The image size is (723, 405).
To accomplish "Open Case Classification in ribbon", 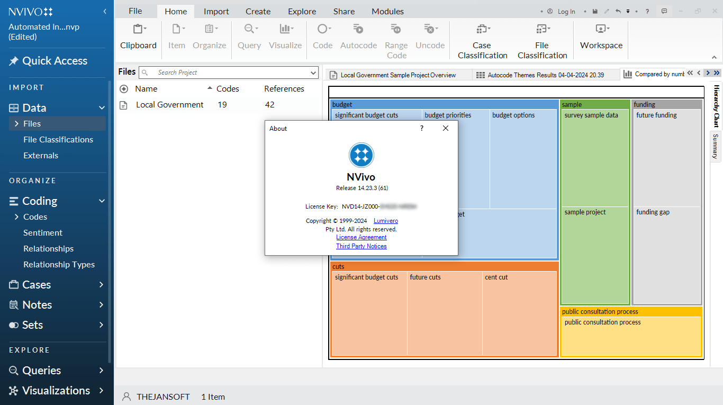I will [x=482, y=41].
